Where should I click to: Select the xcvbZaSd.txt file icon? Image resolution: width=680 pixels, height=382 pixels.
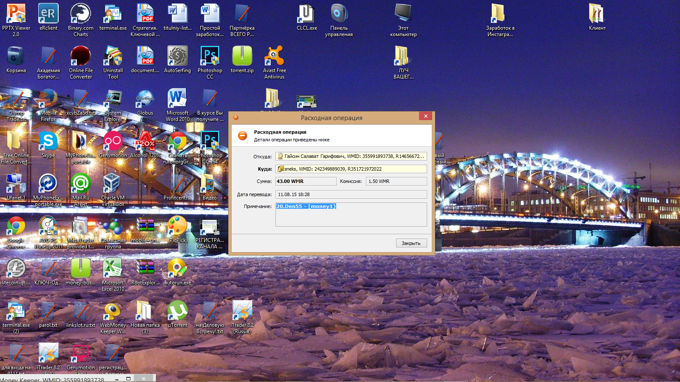tap(81, 102)
